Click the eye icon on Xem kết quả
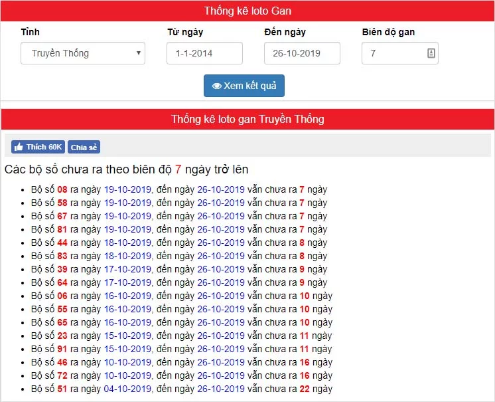 tap(216, 86)
